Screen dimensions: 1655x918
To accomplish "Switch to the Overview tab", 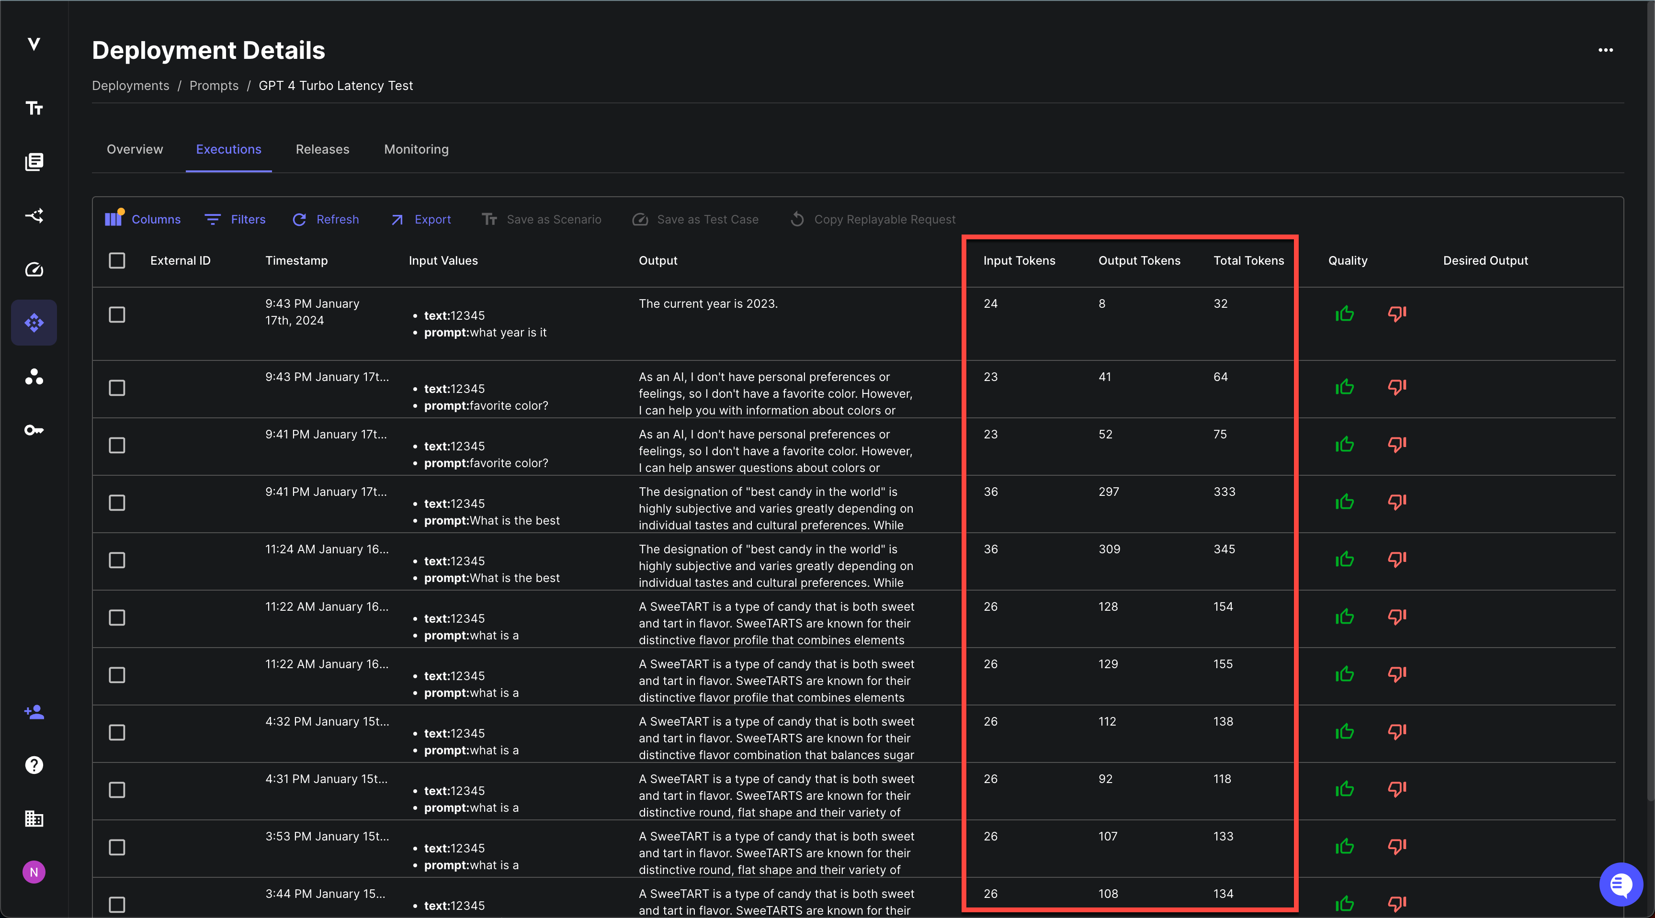I will point(135,149).
